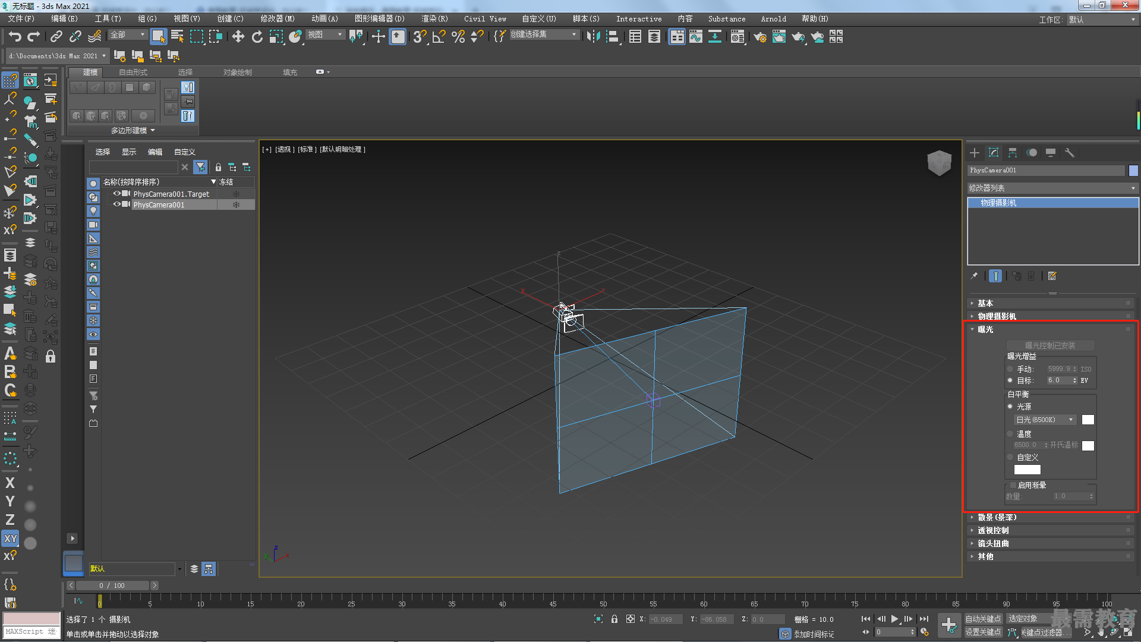Activate the Select Object tool
This screenshot has height=642, width=1141.
tap(159, 37)
